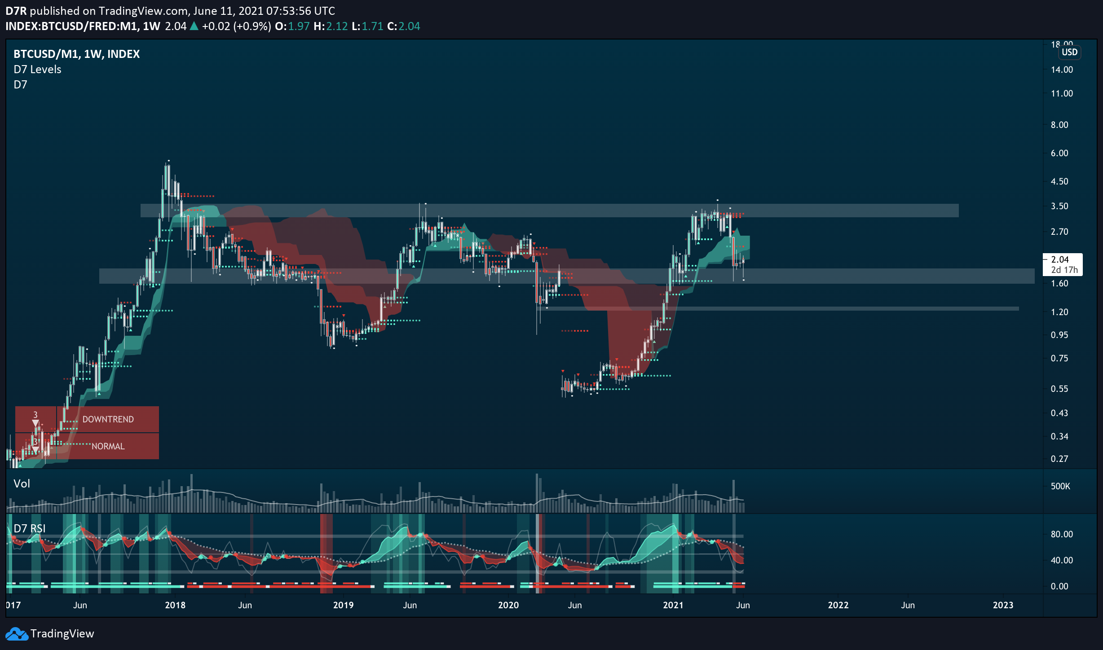Image resolution: width=1103 pixels, height=650 pixels.
Task: Click the 8.00 price axis level
Action: (x=1059, y=125)
